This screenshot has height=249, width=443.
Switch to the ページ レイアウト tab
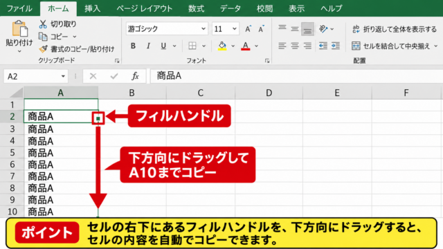(x=145, y=8)
